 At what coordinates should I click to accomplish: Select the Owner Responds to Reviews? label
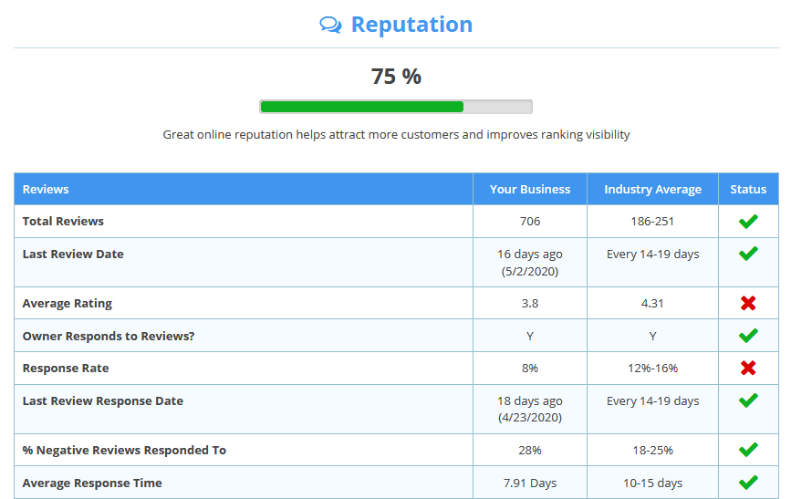pos(109,336)
